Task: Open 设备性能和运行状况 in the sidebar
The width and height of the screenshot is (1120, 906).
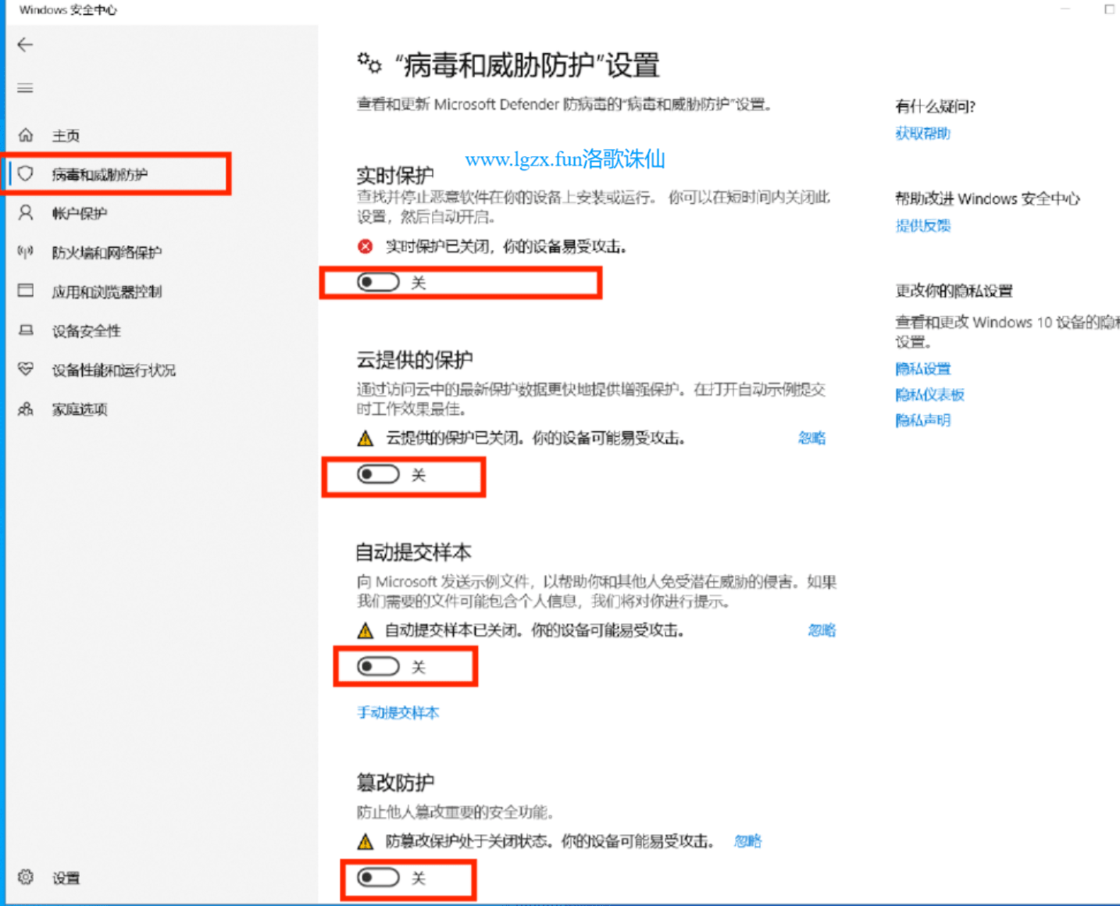Action: (x=113, y=370)
